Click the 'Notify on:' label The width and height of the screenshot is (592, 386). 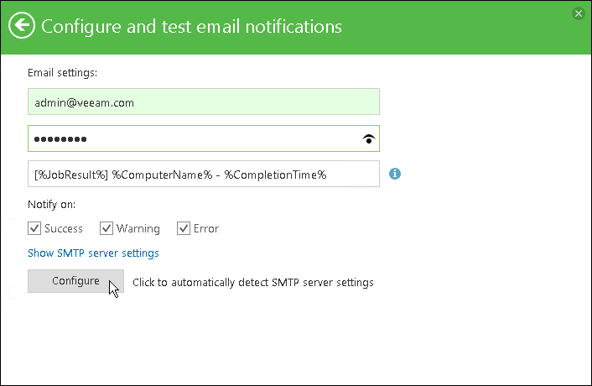coord(52,204)
